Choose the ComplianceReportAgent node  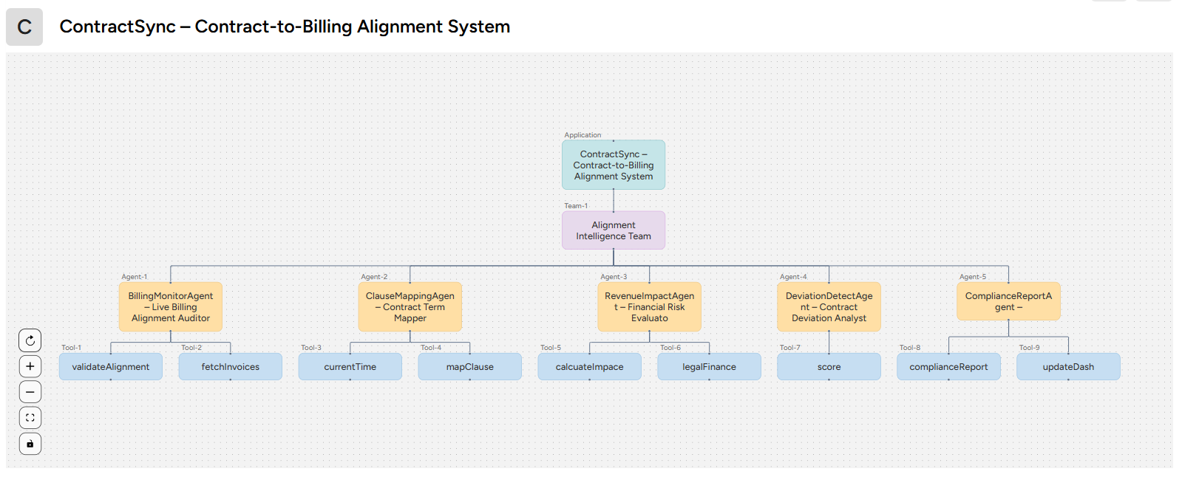(x=1008, y=301)
